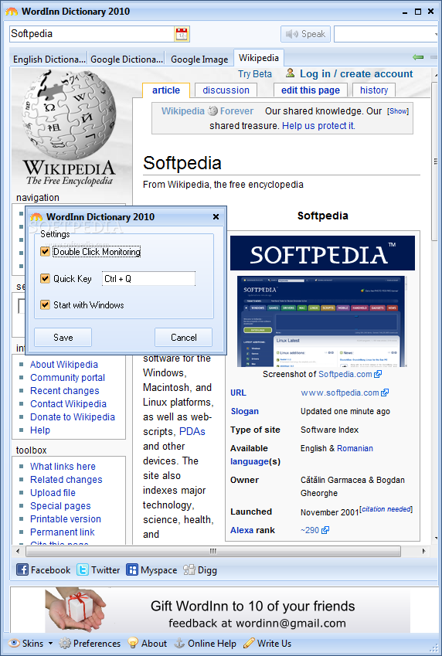Open What links here link

[63, 466]
